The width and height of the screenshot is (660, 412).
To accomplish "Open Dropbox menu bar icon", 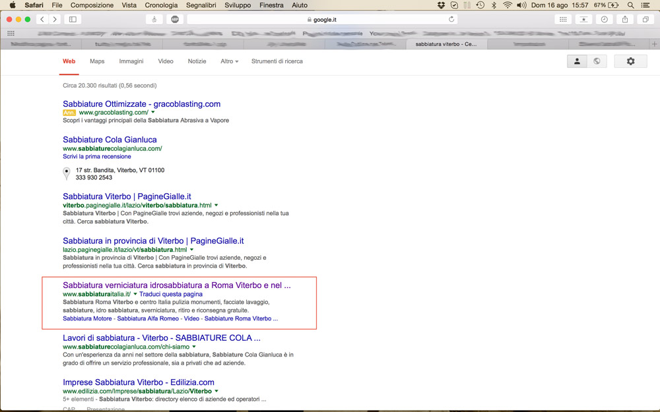I will point(441,5).
